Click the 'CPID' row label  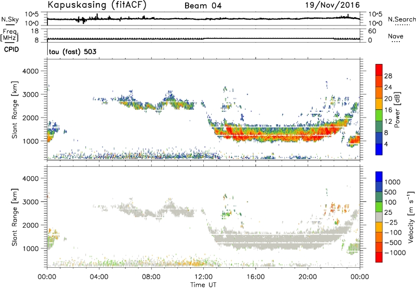pyautogui.click(x=11, y=49)
